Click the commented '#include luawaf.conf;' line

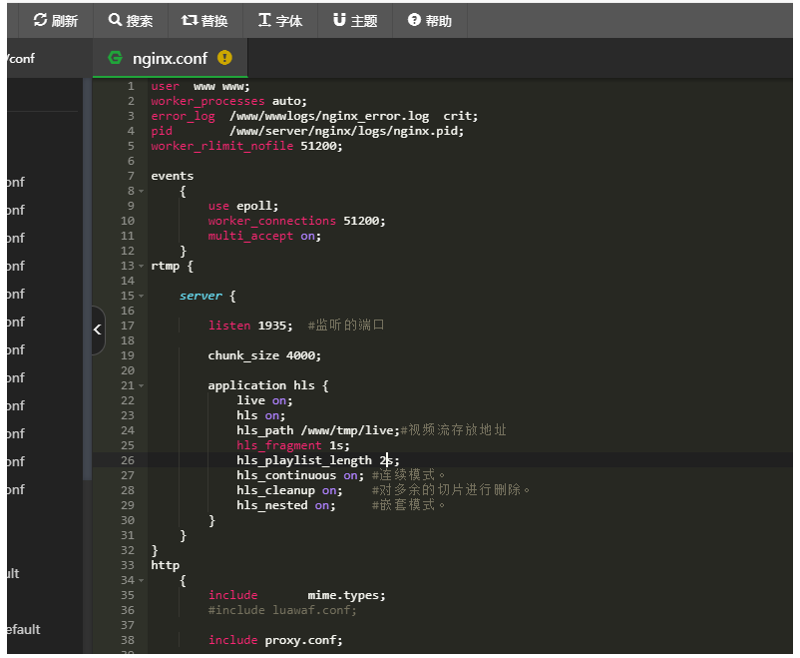pyautogui.click(x=282, y=610)
